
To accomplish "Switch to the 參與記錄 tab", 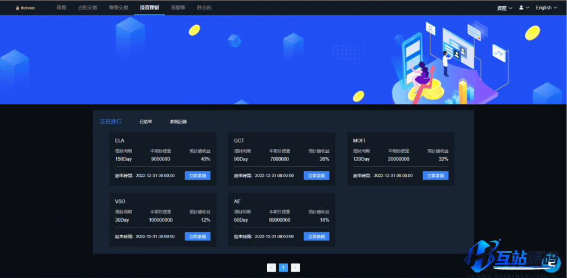I will [178, 122].
